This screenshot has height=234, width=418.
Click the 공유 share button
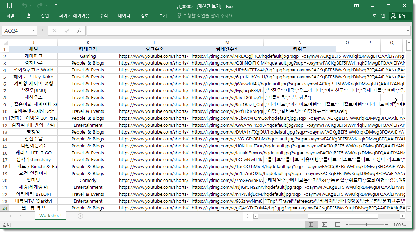(x=399, y=16)
